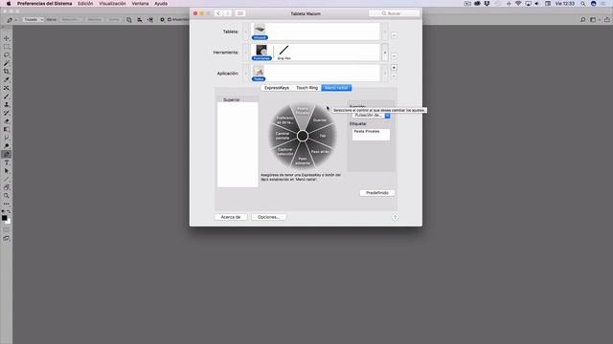Go back in Tableta Wacom window
Screen dimensions: 613x344
218,13
